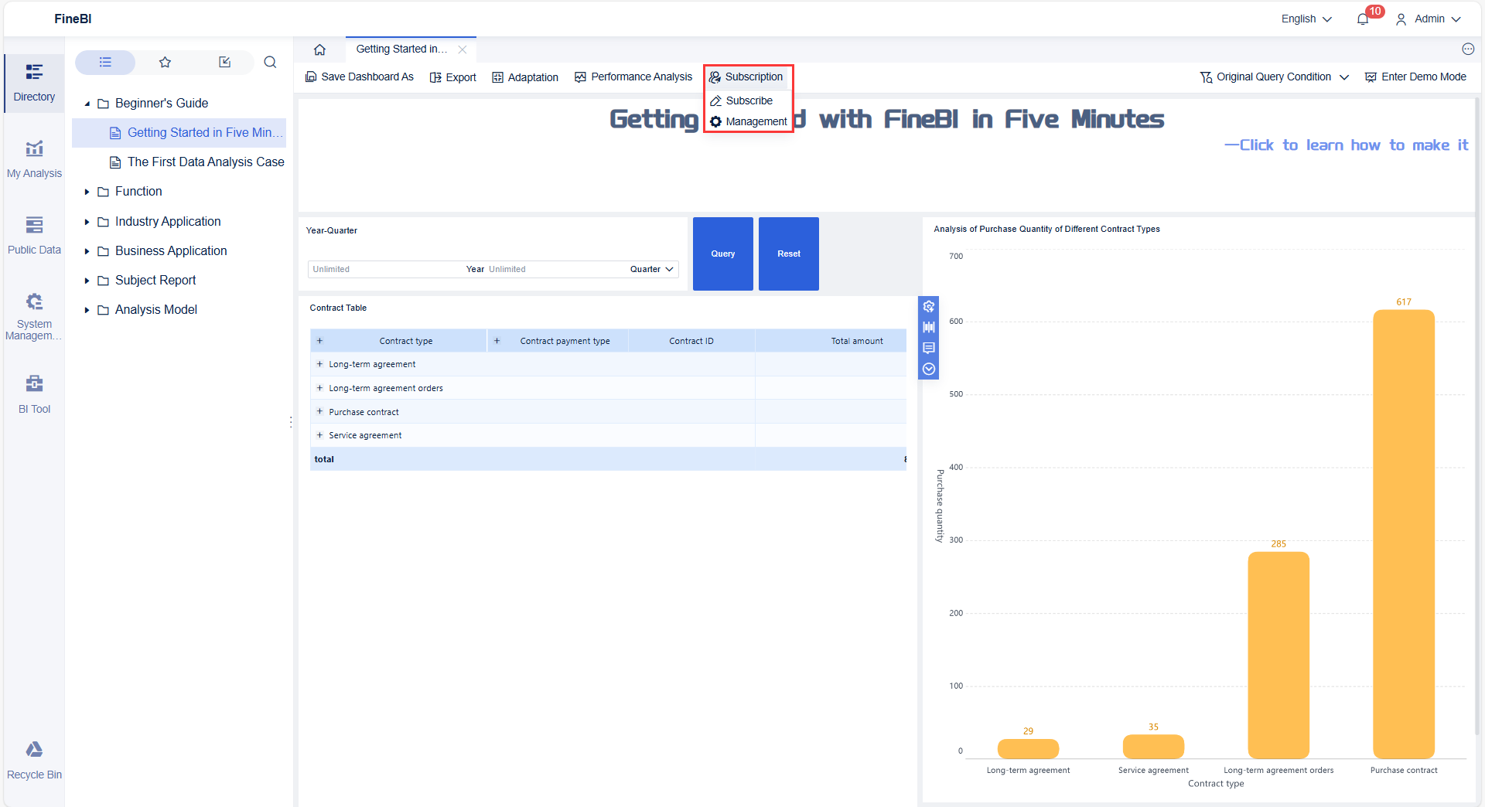Open the search in the directory panel
Image resolution: width=1485 pixels, height=807 pixels.
pos(270,62)
